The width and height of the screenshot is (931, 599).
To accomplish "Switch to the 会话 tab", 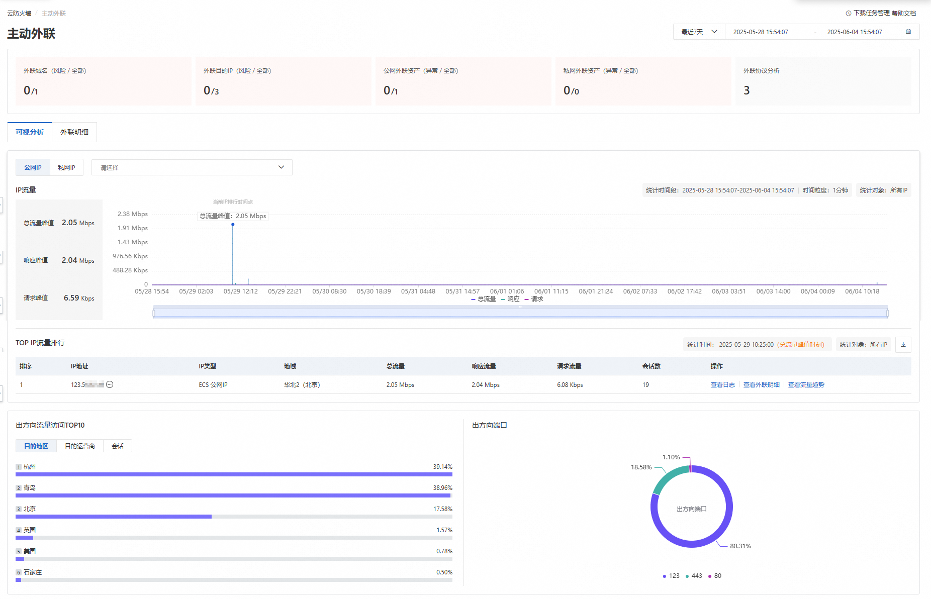I will (118, 446).
